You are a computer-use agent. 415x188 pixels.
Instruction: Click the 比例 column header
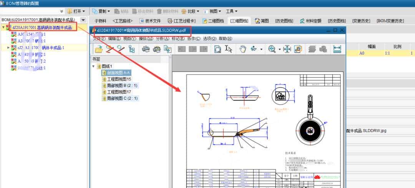pyautogui.click(x=397, y=46)
